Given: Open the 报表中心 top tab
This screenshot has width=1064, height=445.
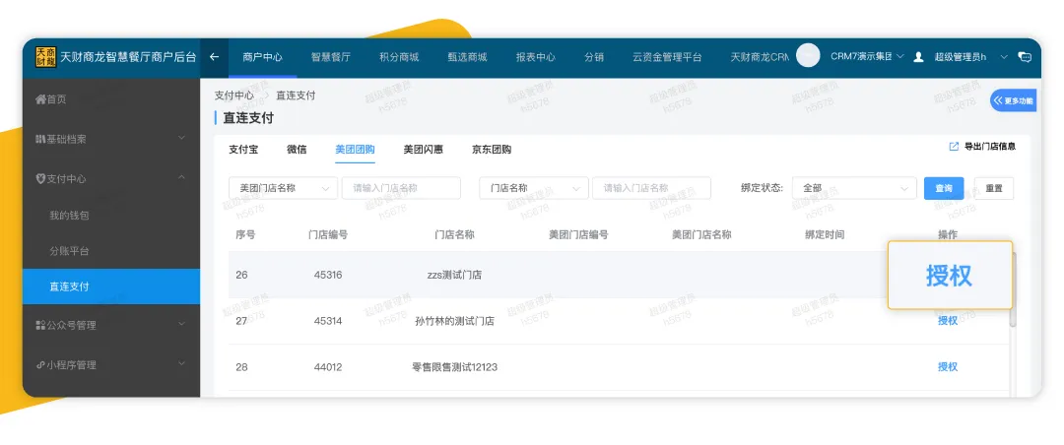Looking at the screenshot, I should [535, 57].
